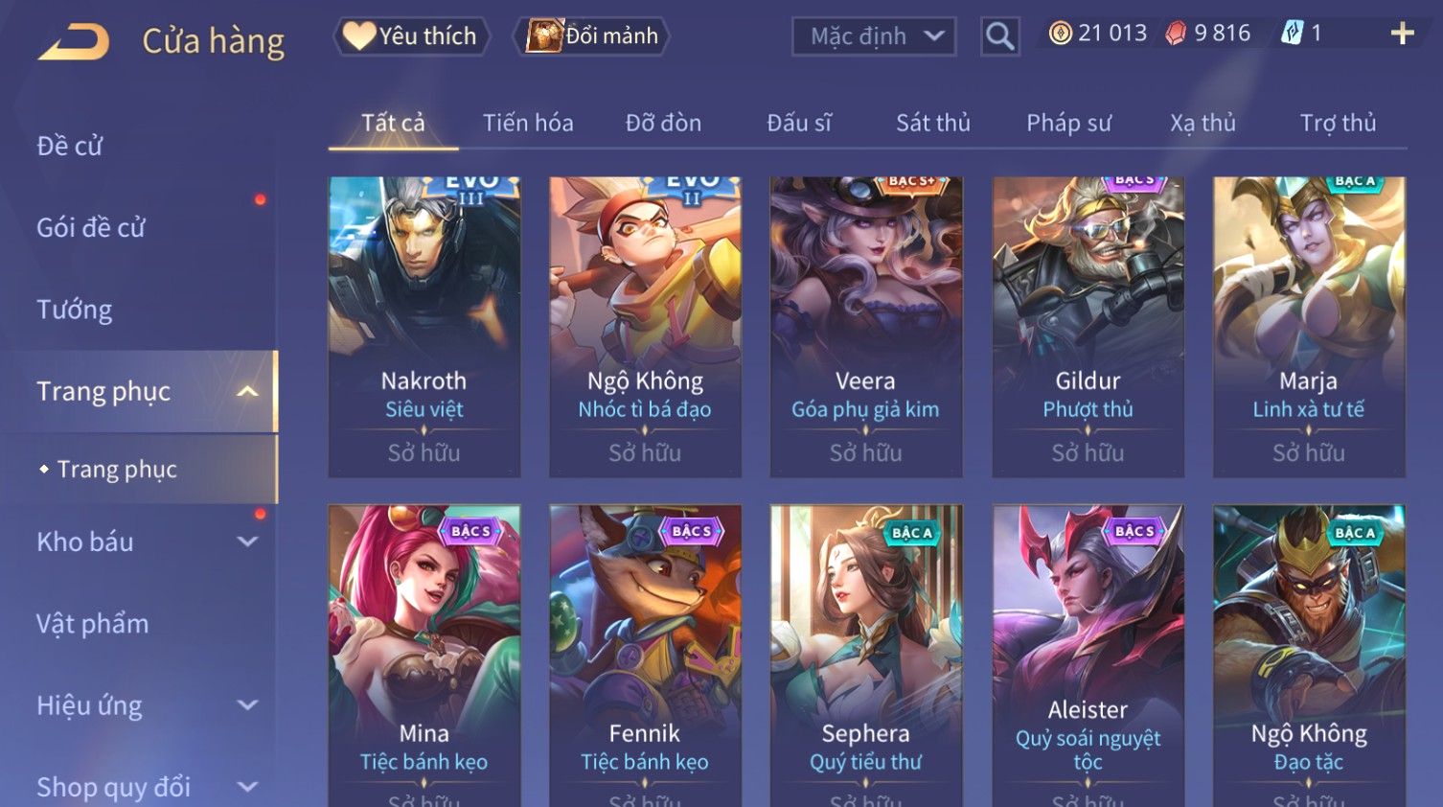Select the Tiến hóa tab
This screenshot has width=1443, height=807.
528,123
